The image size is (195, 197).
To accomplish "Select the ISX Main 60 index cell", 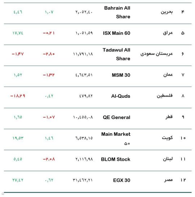I will click(x=117, y=33).
